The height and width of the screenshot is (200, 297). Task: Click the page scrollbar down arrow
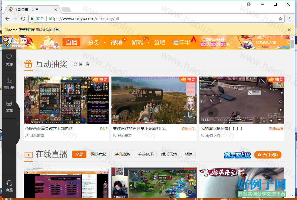click(292, 195)
